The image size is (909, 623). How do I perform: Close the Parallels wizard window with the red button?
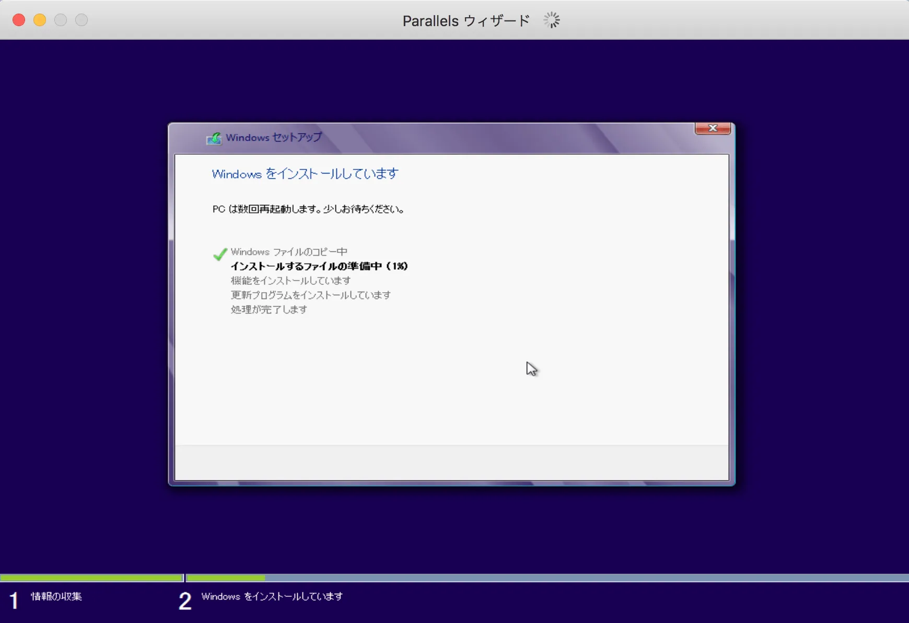[19, 20]
